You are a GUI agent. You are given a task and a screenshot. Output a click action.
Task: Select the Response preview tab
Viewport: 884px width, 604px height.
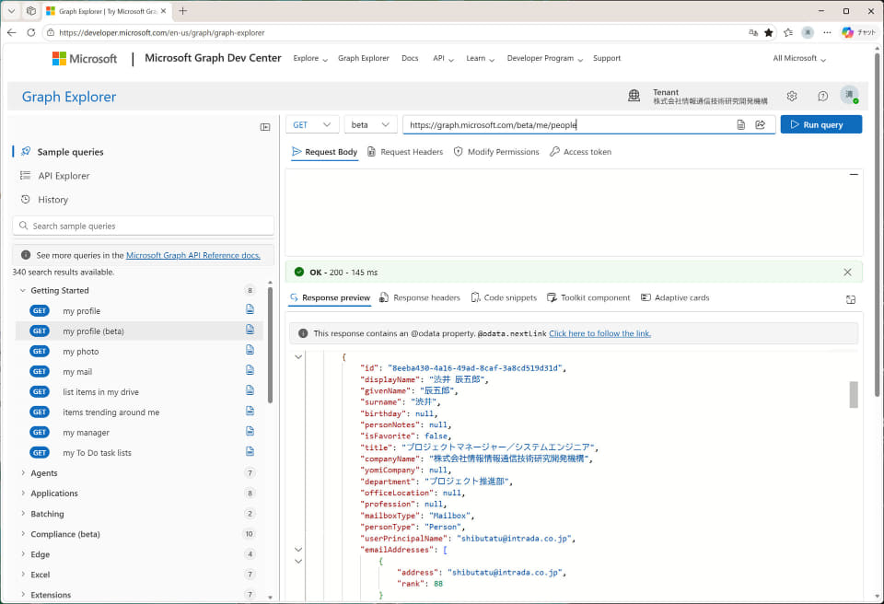[x=330, y=297]
